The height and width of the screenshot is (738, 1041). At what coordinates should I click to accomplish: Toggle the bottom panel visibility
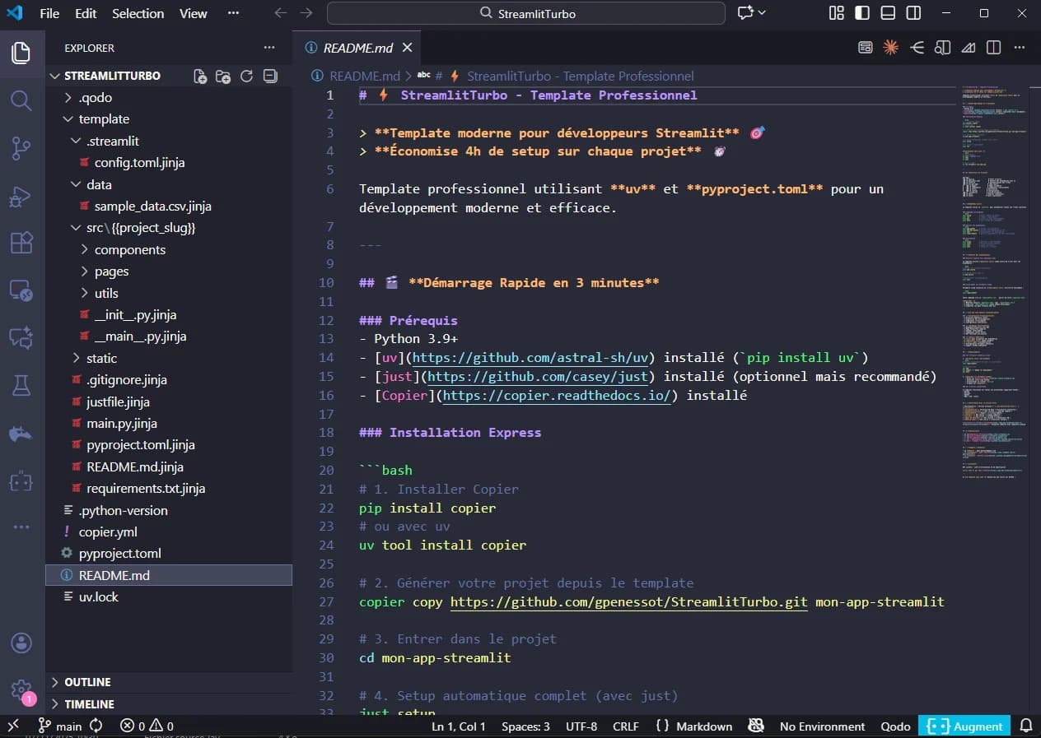pyautogui.click(x=888, y=13)
